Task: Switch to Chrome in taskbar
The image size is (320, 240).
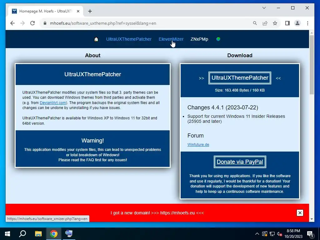Action: pos(53,234)
